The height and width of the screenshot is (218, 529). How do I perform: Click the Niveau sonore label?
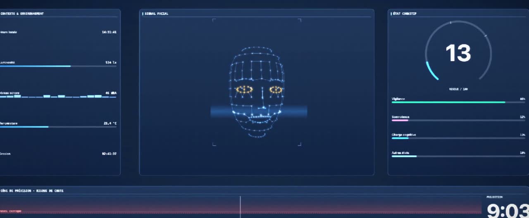(10, 93)
